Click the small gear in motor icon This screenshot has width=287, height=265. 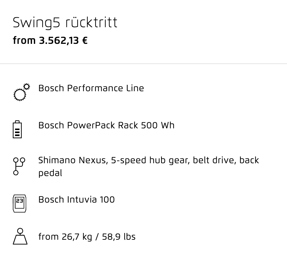pyautogui.click(x=27, y=86)
